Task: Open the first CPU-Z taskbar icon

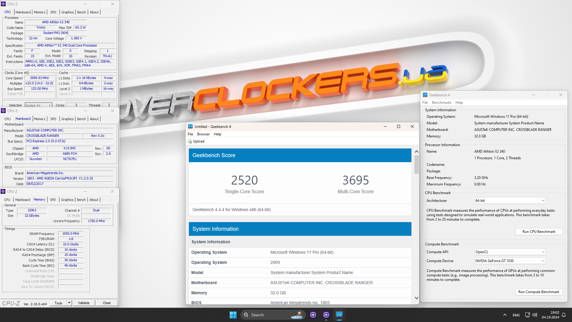Action: pos(313,315)
